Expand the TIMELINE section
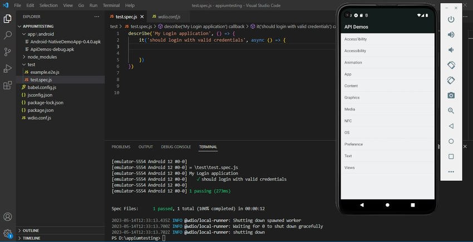Viewport: 473px width, 242px height. pyautogui.click(x=31, y=238)
